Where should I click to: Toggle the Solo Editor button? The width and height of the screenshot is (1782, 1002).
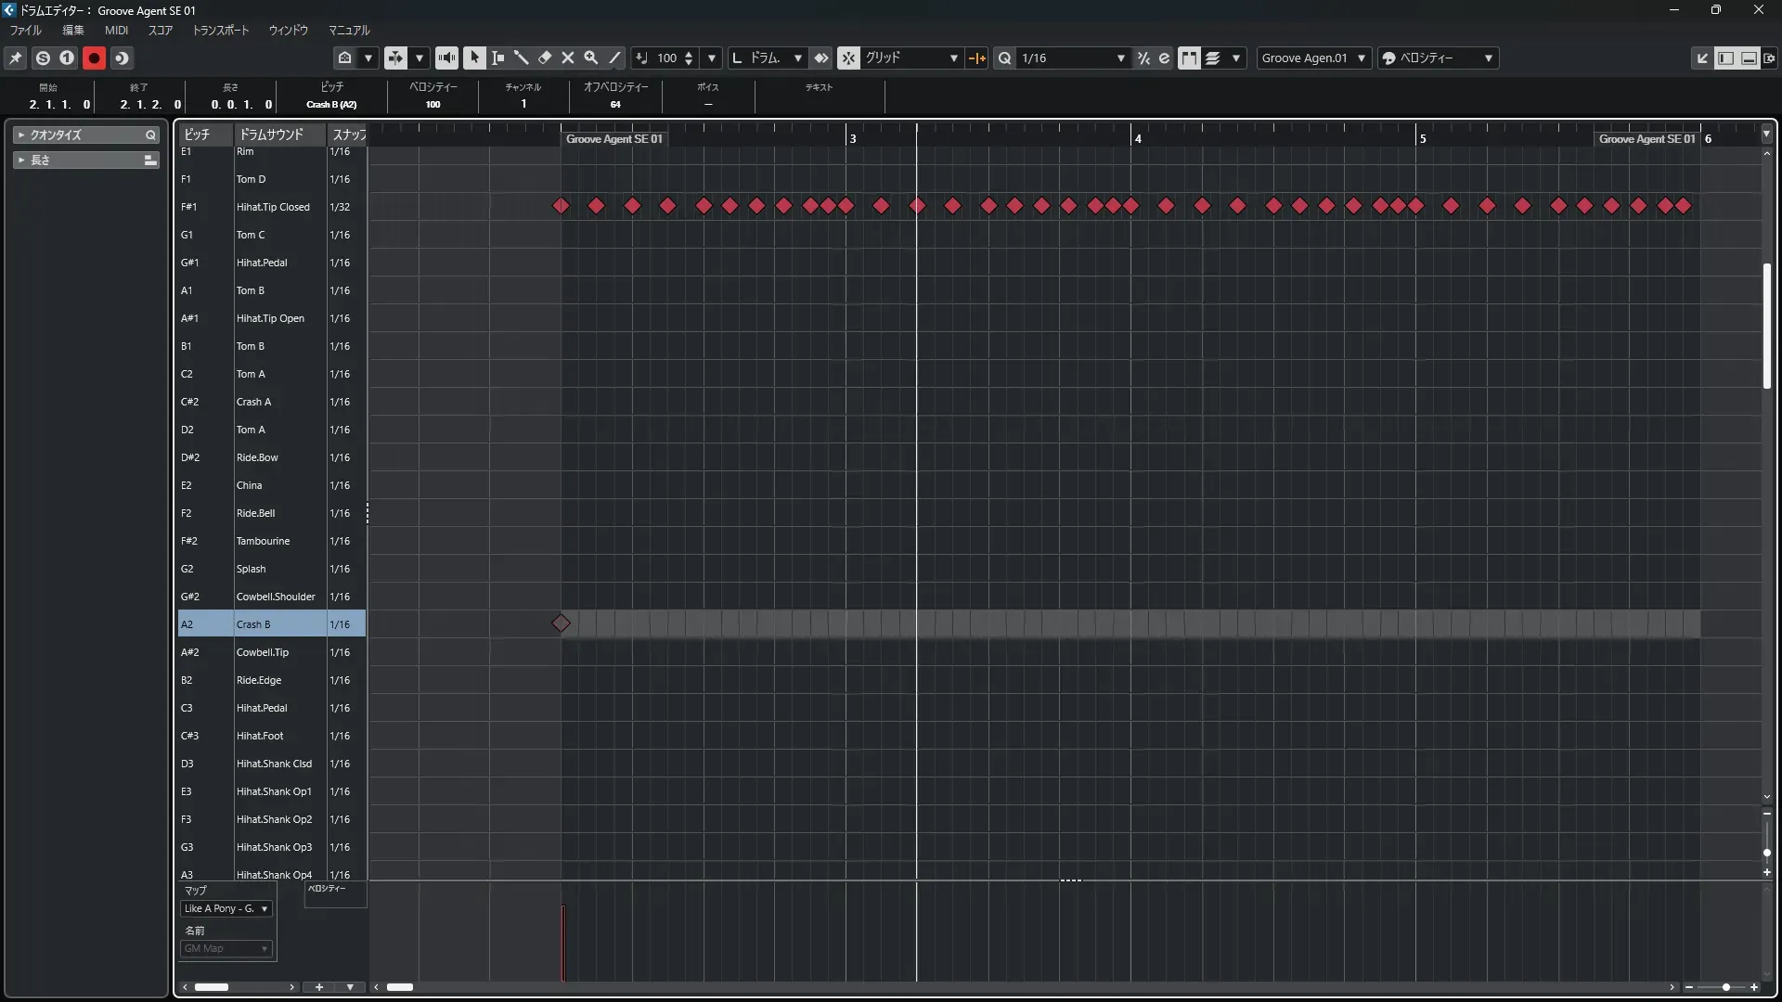[43, 58]
